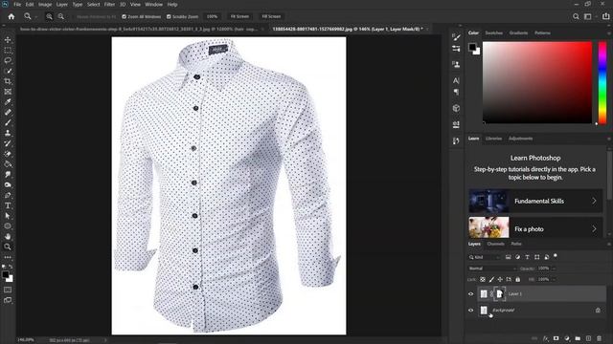
Task: Click foreground color swatch in Color panel
Action: point(472,47)
